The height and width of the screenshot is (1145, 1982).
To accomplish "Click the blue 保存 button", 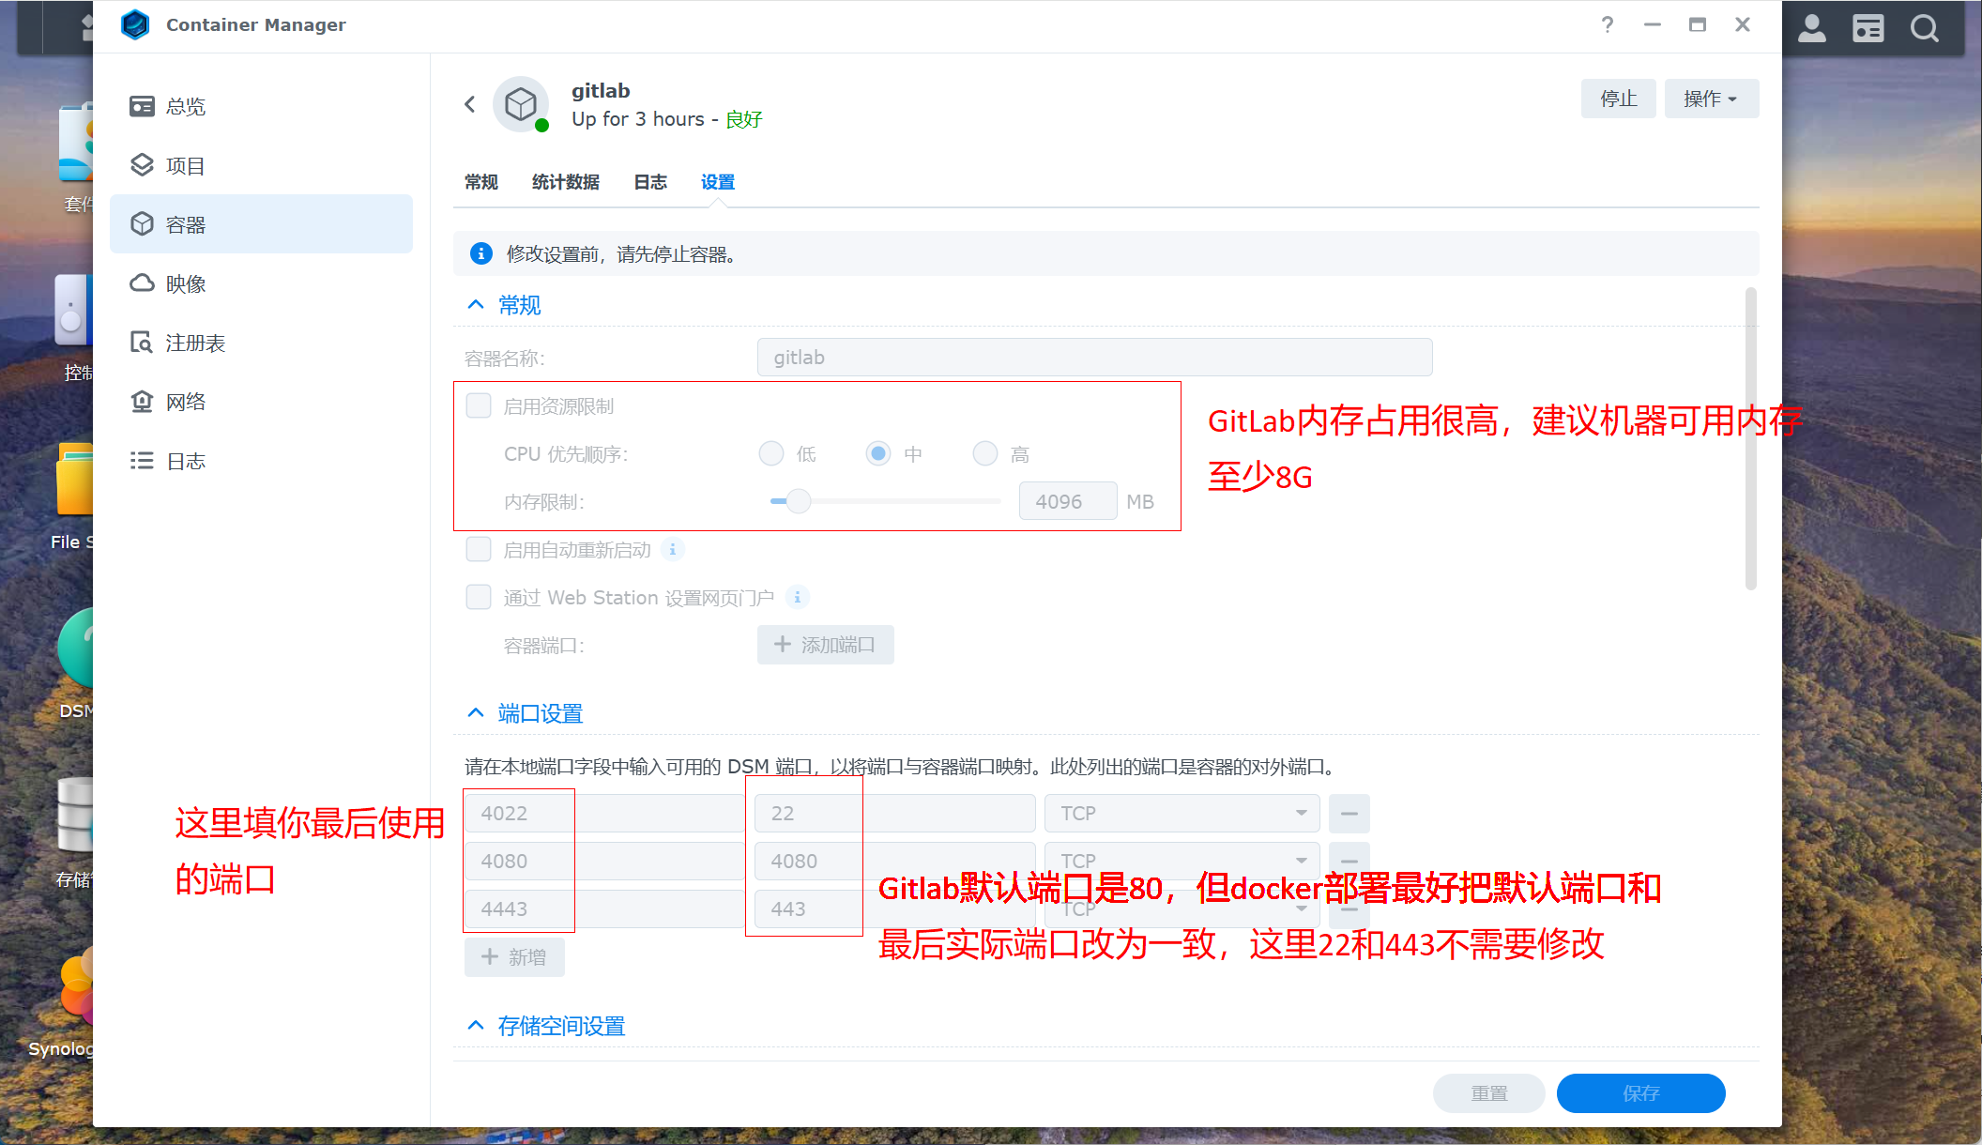I will coord(1640,1093).
